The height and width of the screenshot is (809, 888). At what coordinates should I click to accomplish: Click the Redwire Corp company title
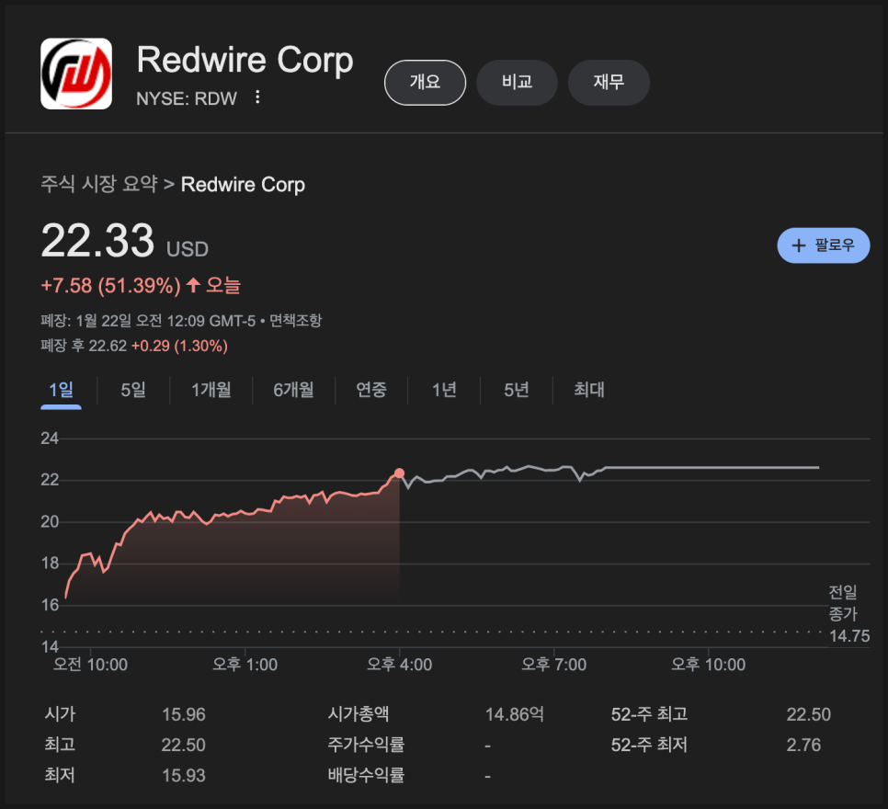245,60
